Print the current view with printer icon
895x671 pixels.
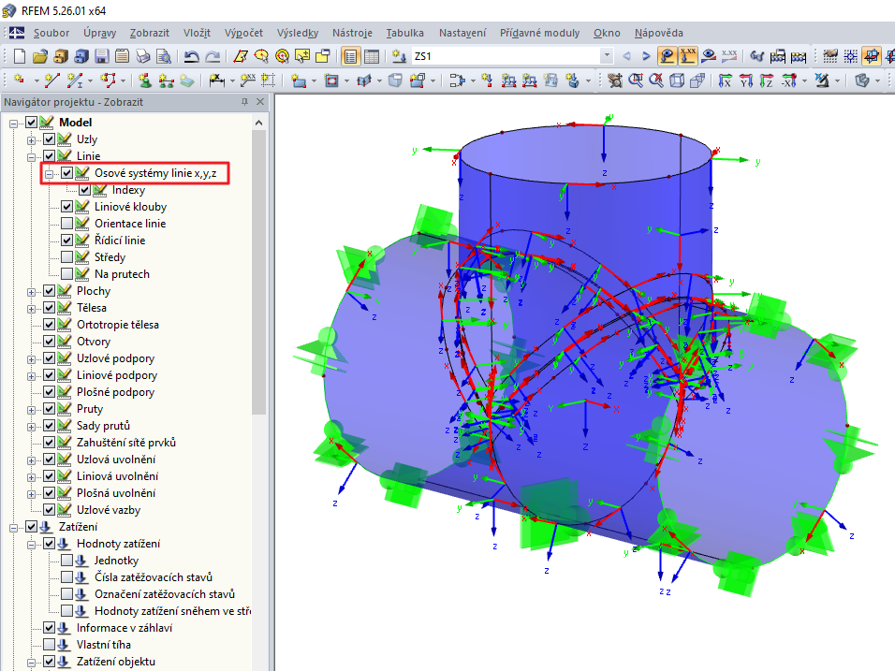pyautogui.click(x=142, y=56)
